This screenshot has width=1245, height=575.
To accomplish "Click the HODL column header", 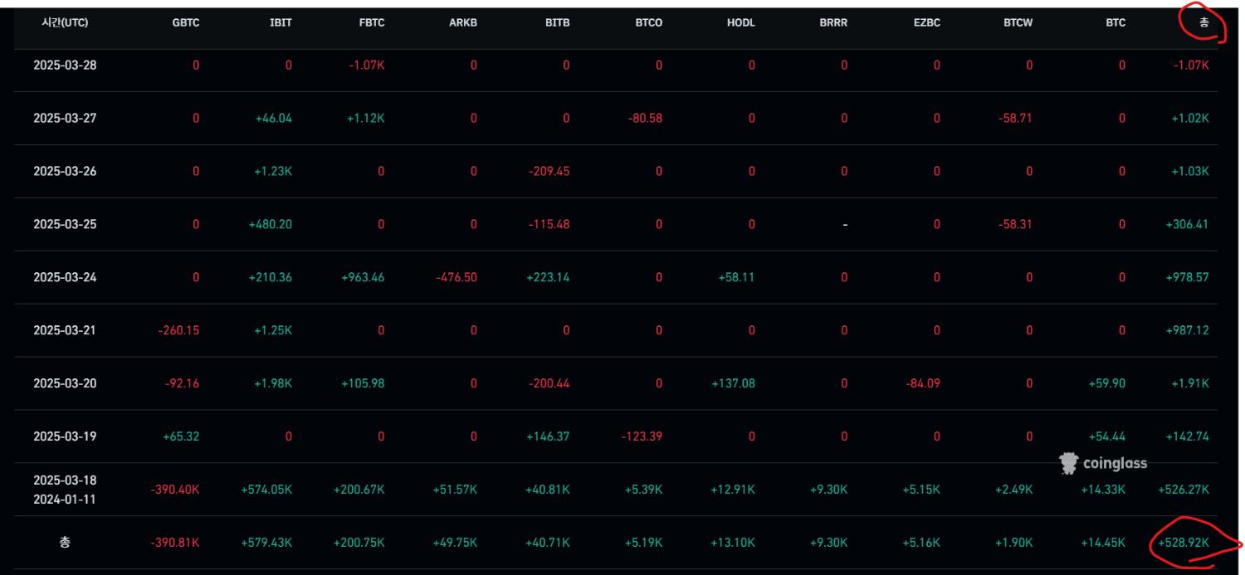I will tap(740, 23).
